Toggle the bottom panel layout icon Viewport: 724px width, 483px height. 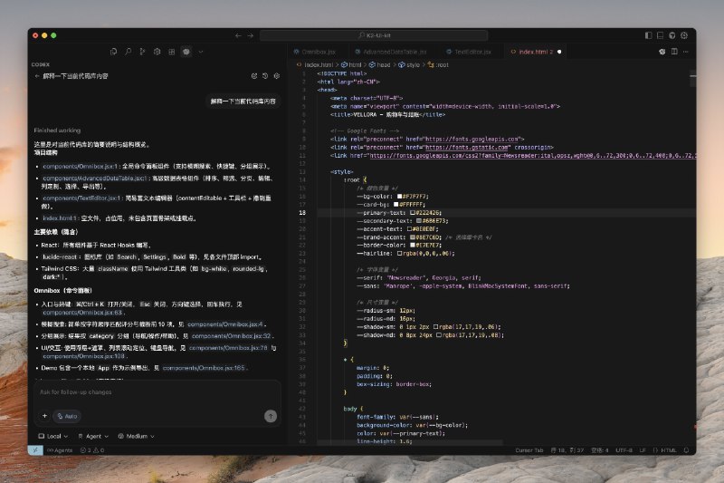coord(661,35)
